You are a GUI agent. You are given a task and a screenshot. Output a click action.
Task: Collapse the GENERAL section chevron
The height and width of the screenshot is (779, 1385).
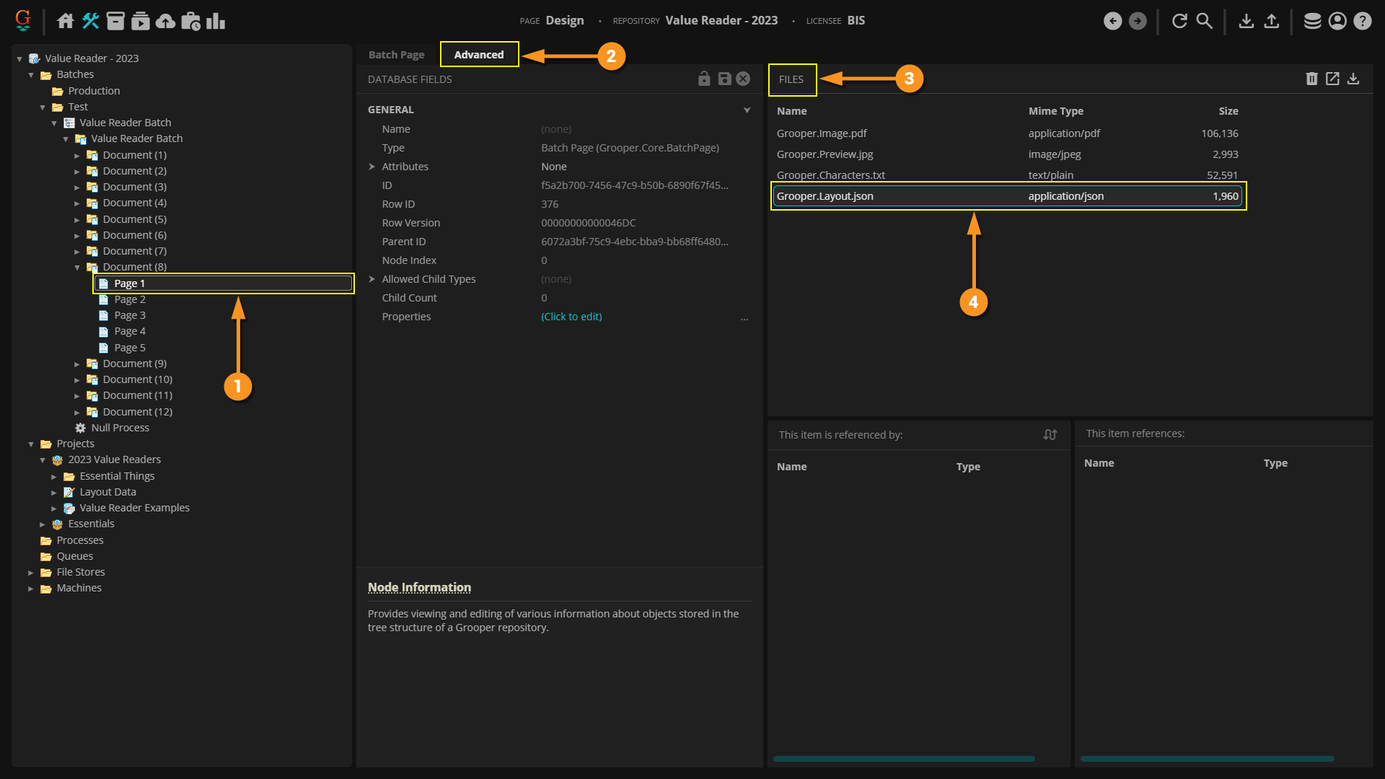pos(747,110)
